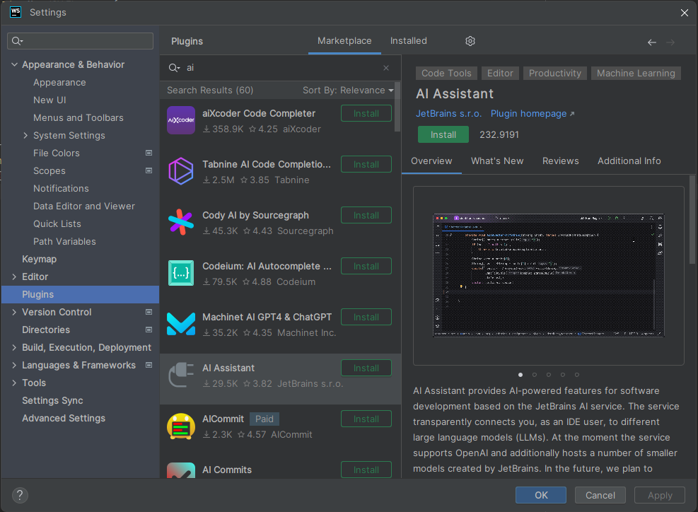Click project-level marker next to Languages & Frameworks
Image resolution: width=698 pixels, height=512 pixels.
coord(149,365)
